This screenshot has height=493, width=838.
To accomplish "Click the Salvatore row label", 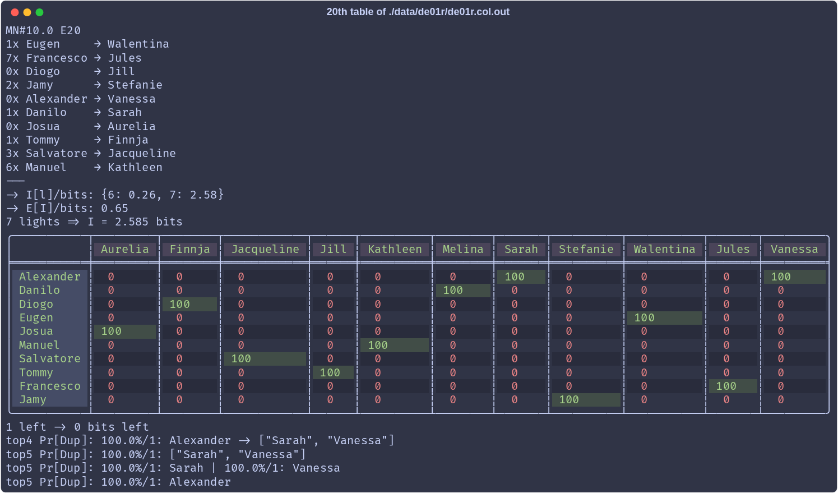I will [x=50, y=358].
